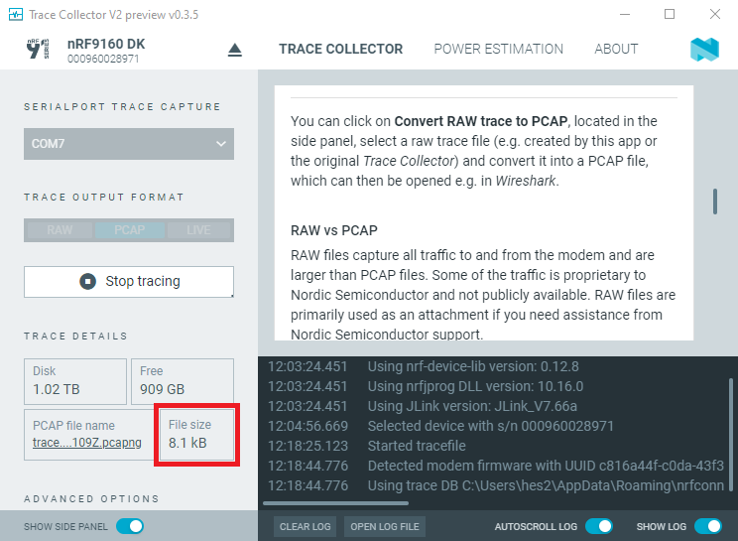The image size is (738, 541).
Task: Open the trace....109Z.pcapng file link
Action: click(87, 443)
